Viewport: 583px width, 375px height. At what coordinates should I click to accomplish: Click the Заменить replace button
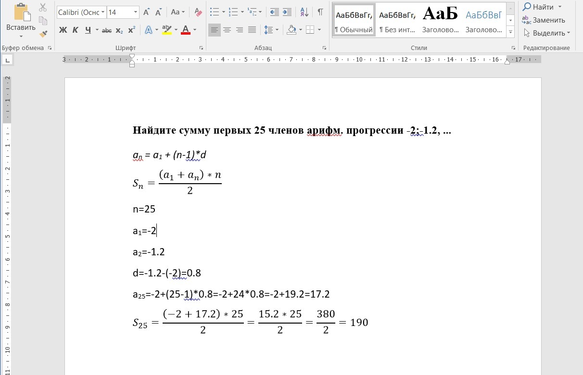(x=544, y=20)
